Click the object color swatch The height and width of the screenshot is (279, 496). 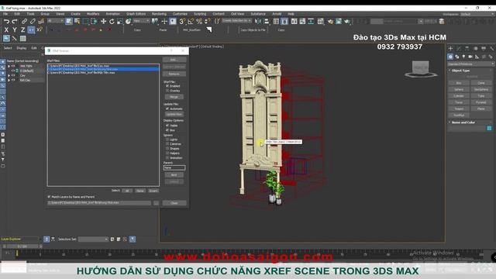(489, 128)
